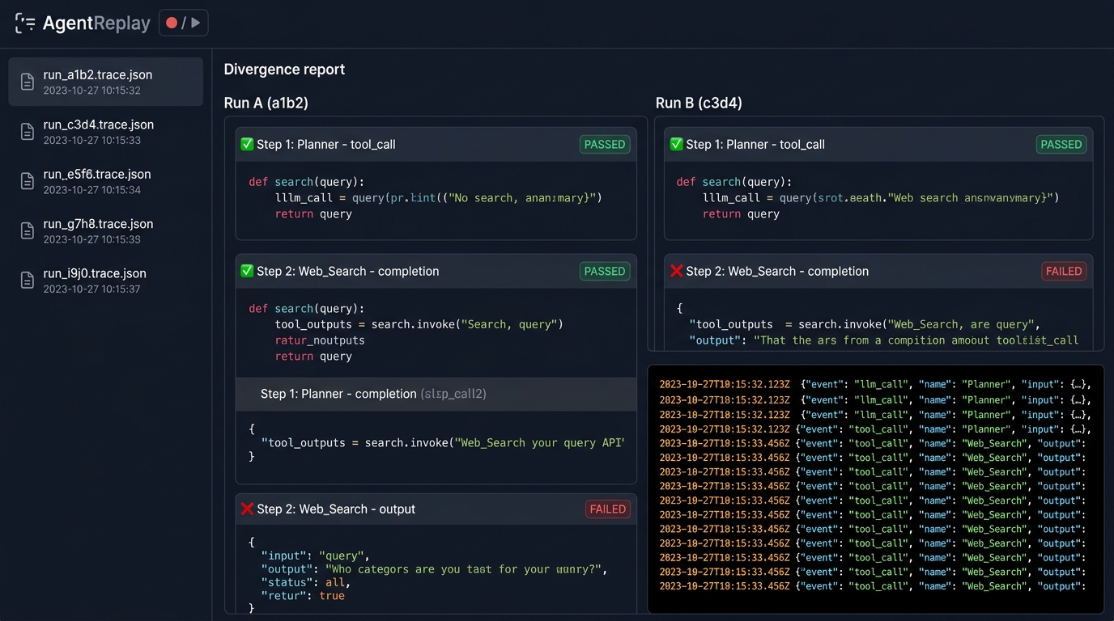Select Run A Step 2 Web_Search completion header
Image resolution: width=1114 pixels, height=621 pixels.
436,272
